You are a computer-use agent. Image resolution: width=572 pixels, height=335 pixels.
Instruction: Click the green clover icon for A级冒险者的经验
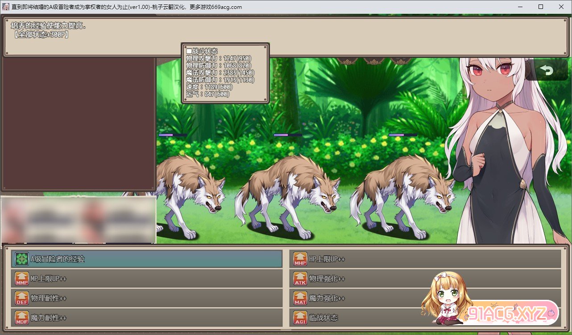click(21, 259)
